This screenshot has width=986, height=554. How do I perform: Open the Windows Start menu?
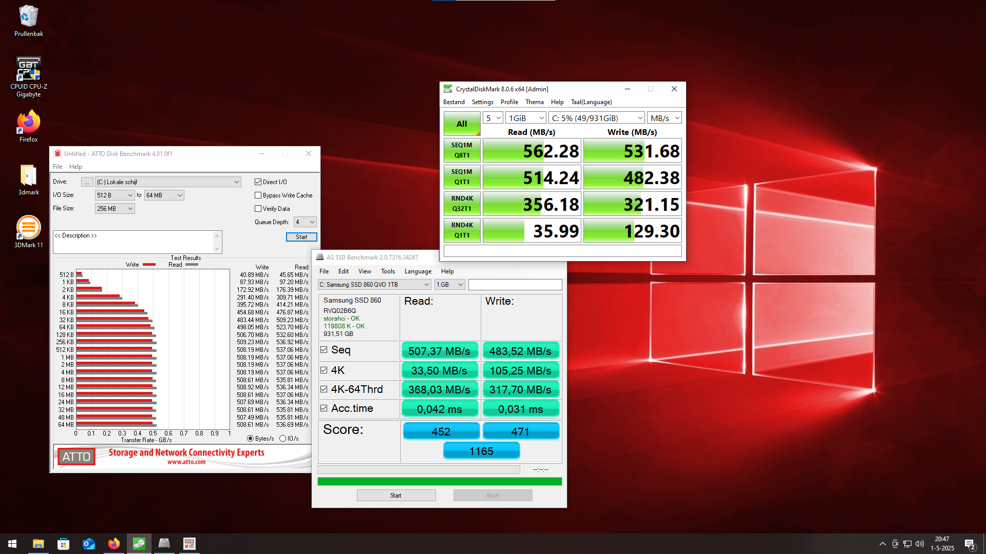click(x=12, y=544)
